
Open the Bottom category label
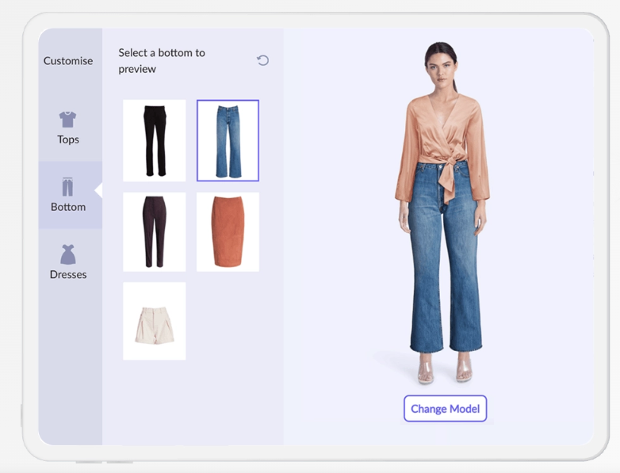pos(68,207)
